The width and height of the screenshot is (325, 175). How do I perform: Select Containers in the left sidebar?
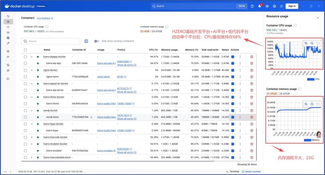tap(8, 22)
